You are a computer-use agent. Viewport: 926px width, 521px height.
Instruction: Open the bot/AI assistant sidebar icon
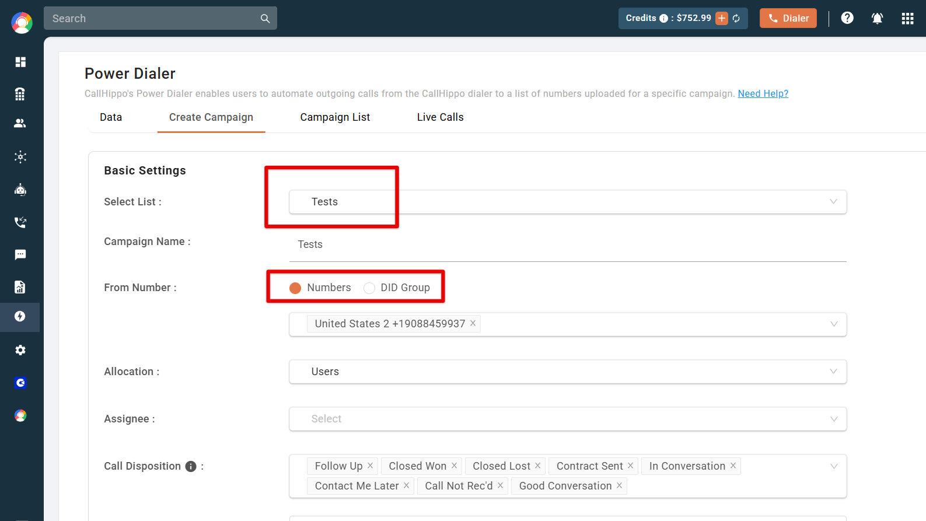(20, 190)
